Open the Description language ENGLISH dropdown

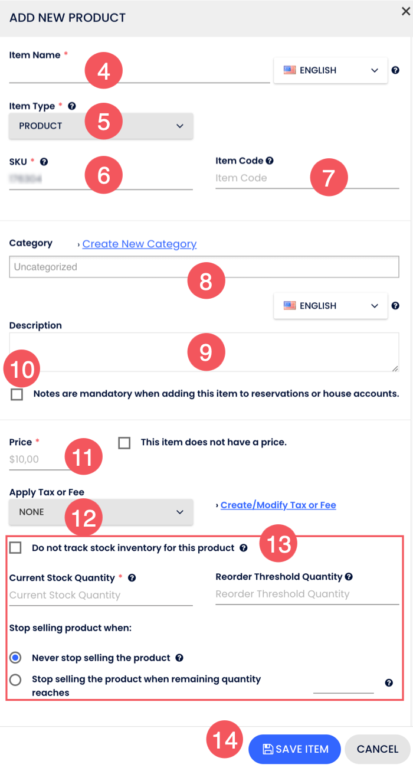pyautogui.click(x=330, y=306)
